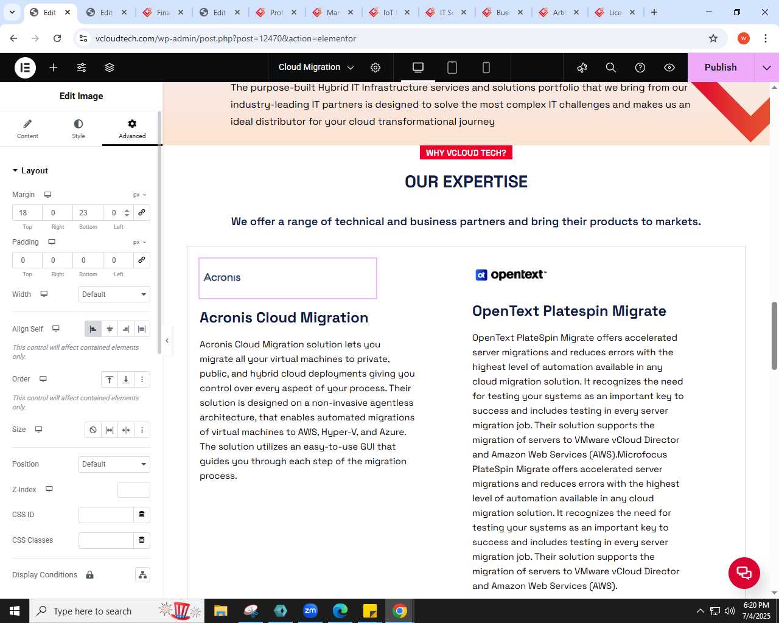Select Acronis Cloud Migration heading
The width and height of the screenshot is (779, 623).
click(284, 318)
